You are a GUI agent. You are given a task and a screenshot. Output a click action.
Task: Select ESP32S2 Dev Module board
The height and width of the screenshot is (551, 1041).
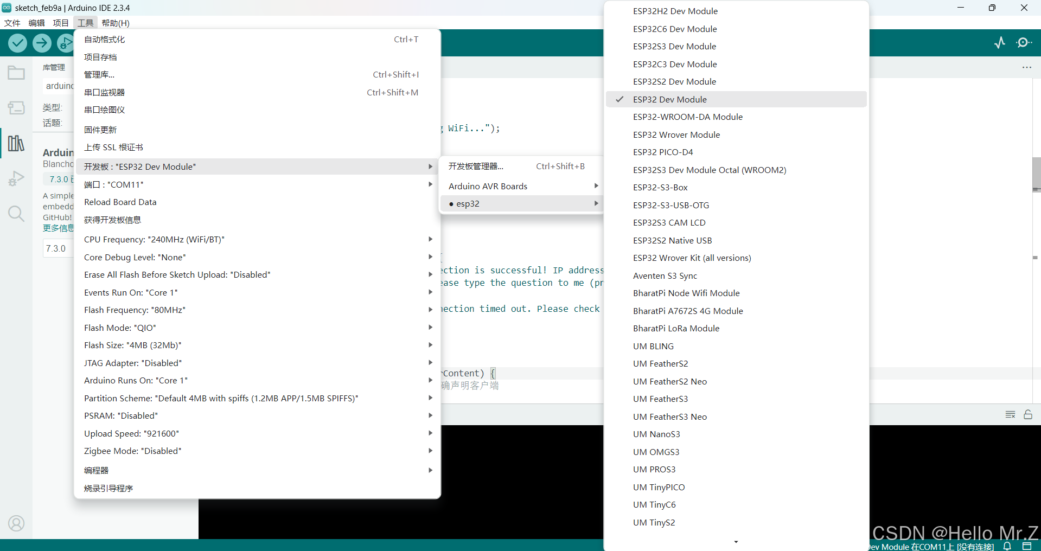coord(736,81)
